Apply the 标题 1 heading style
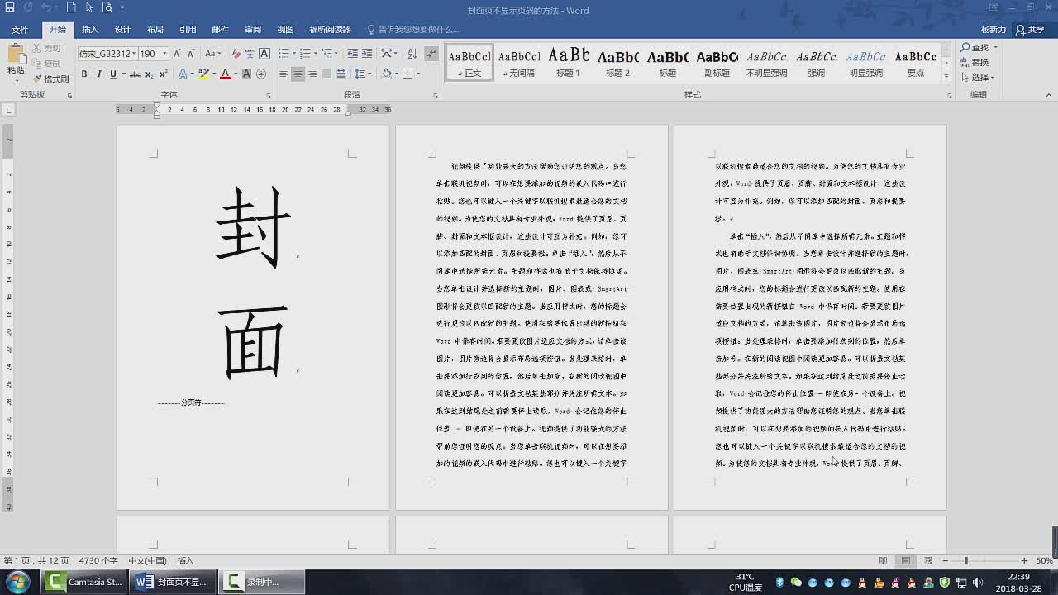This screenshot has height=595, width=1058. (x=569, y=62)
